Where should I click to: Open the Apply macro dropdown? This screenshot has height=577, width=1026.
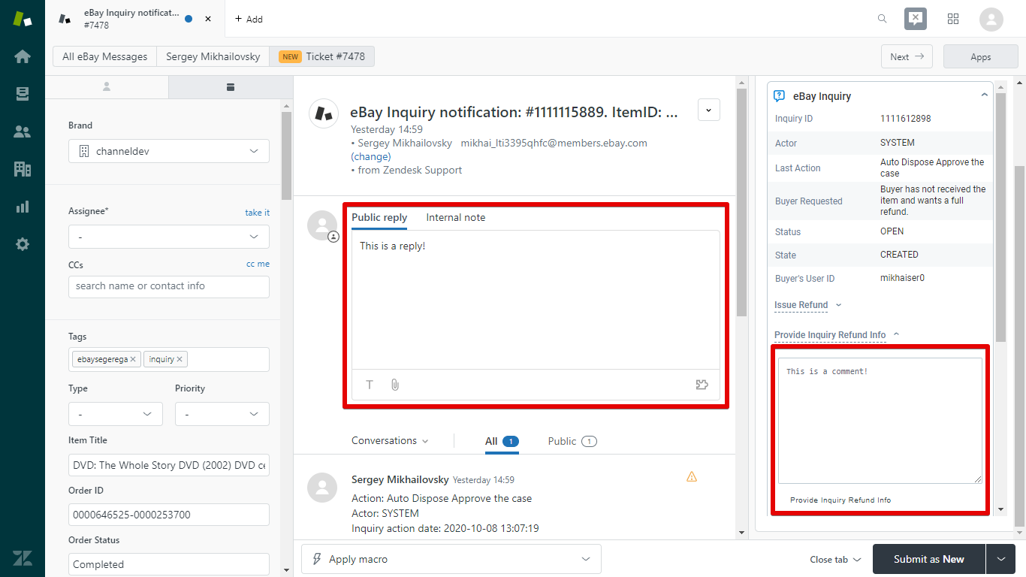pos(451,559)
